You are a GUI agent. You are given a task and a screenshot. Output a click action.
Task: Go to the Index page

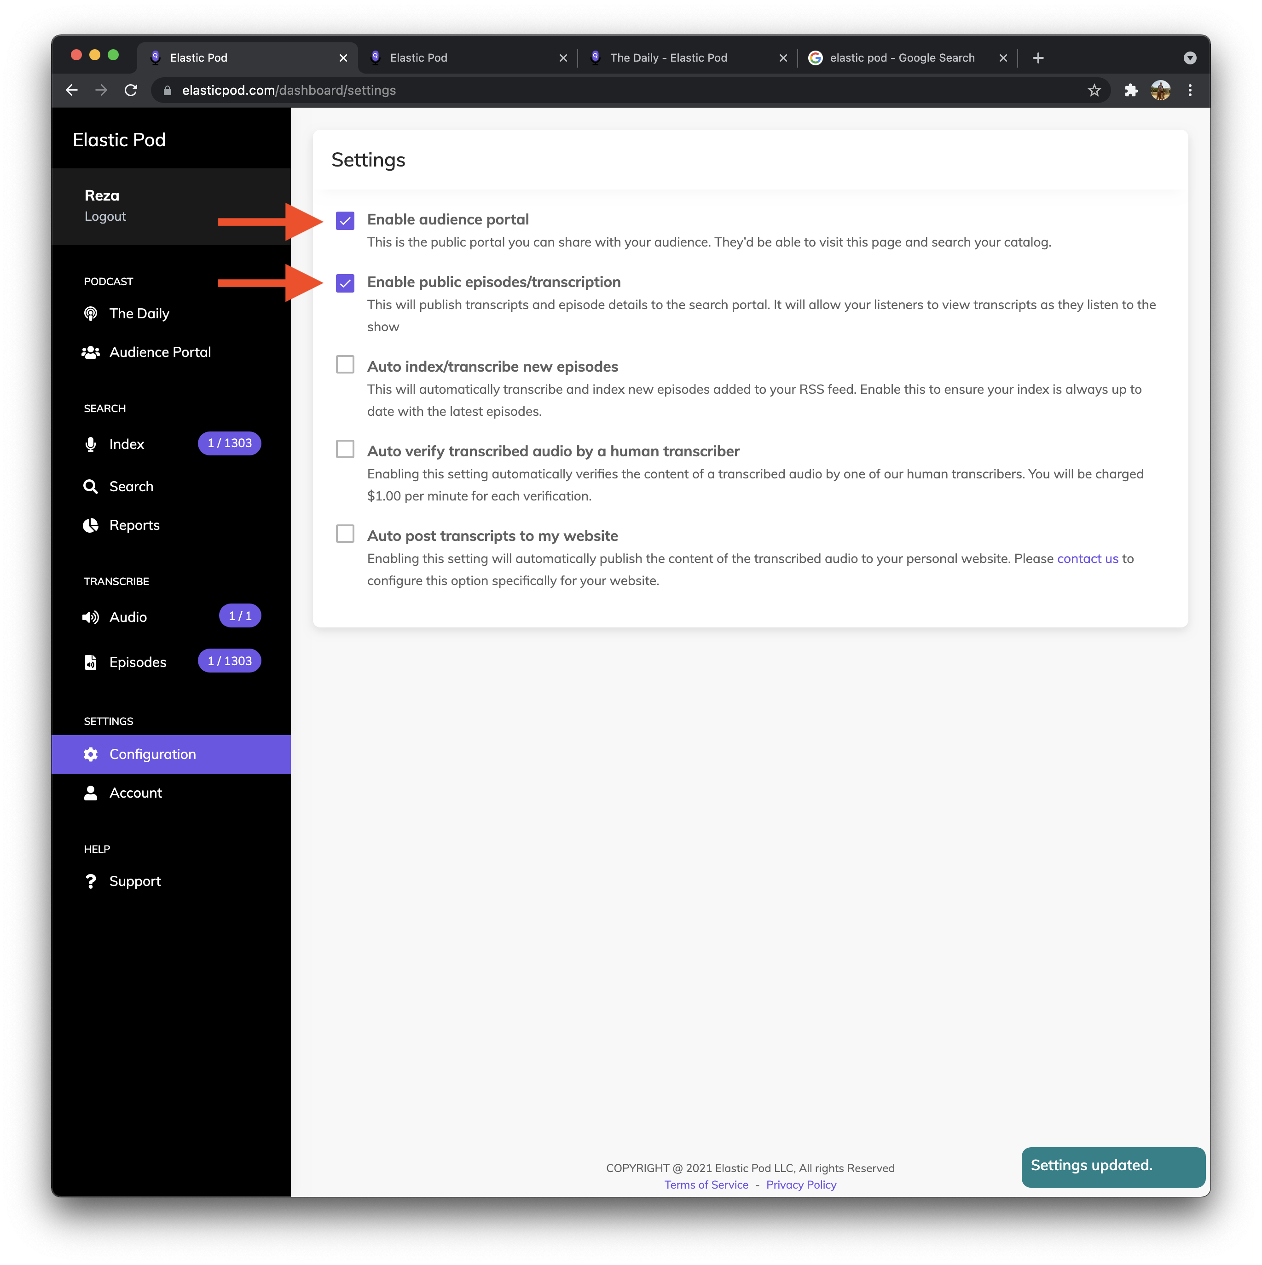[127, 444]
